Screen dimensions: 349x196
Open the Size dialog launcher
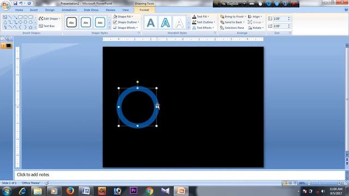point(290,33)
